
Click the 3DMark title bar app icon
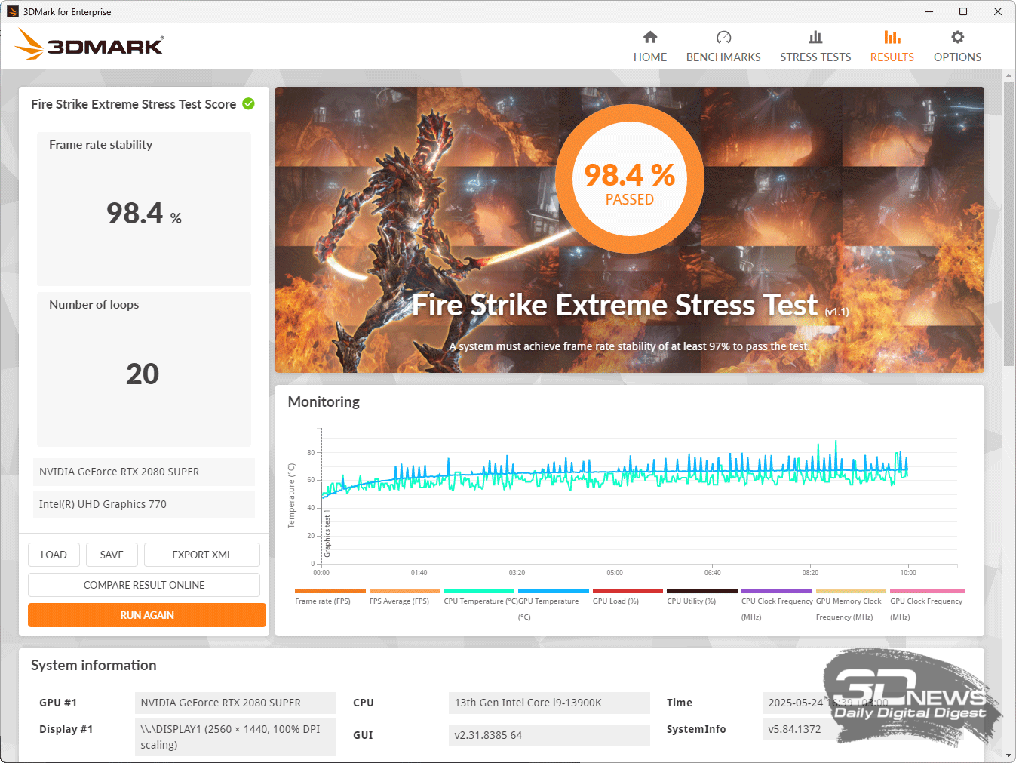pos(12,11)
